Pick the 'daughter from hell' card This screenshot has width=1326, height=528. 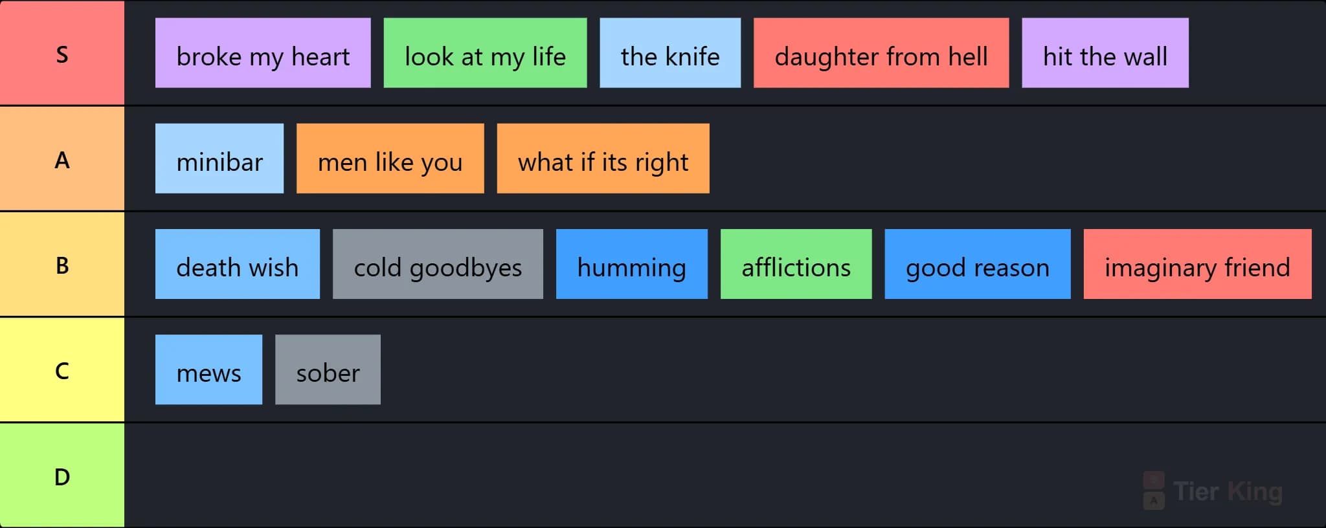click(881, 53)
